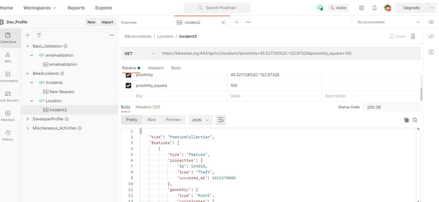Delete request using trash icon
The width and height of the screenshot is (439, 202).
[413, 36]
